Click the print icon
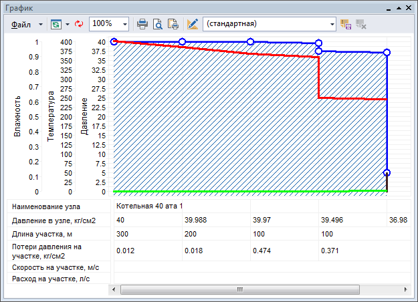This screenshot has width=418, height=302. 142,23
